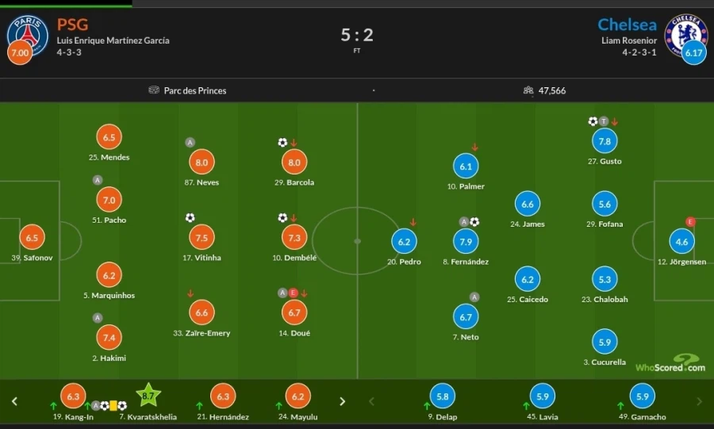This screenshot has height=429, width=714.
Task: Click the goal ball icon above Vitinha
Action: pos(190,217)
